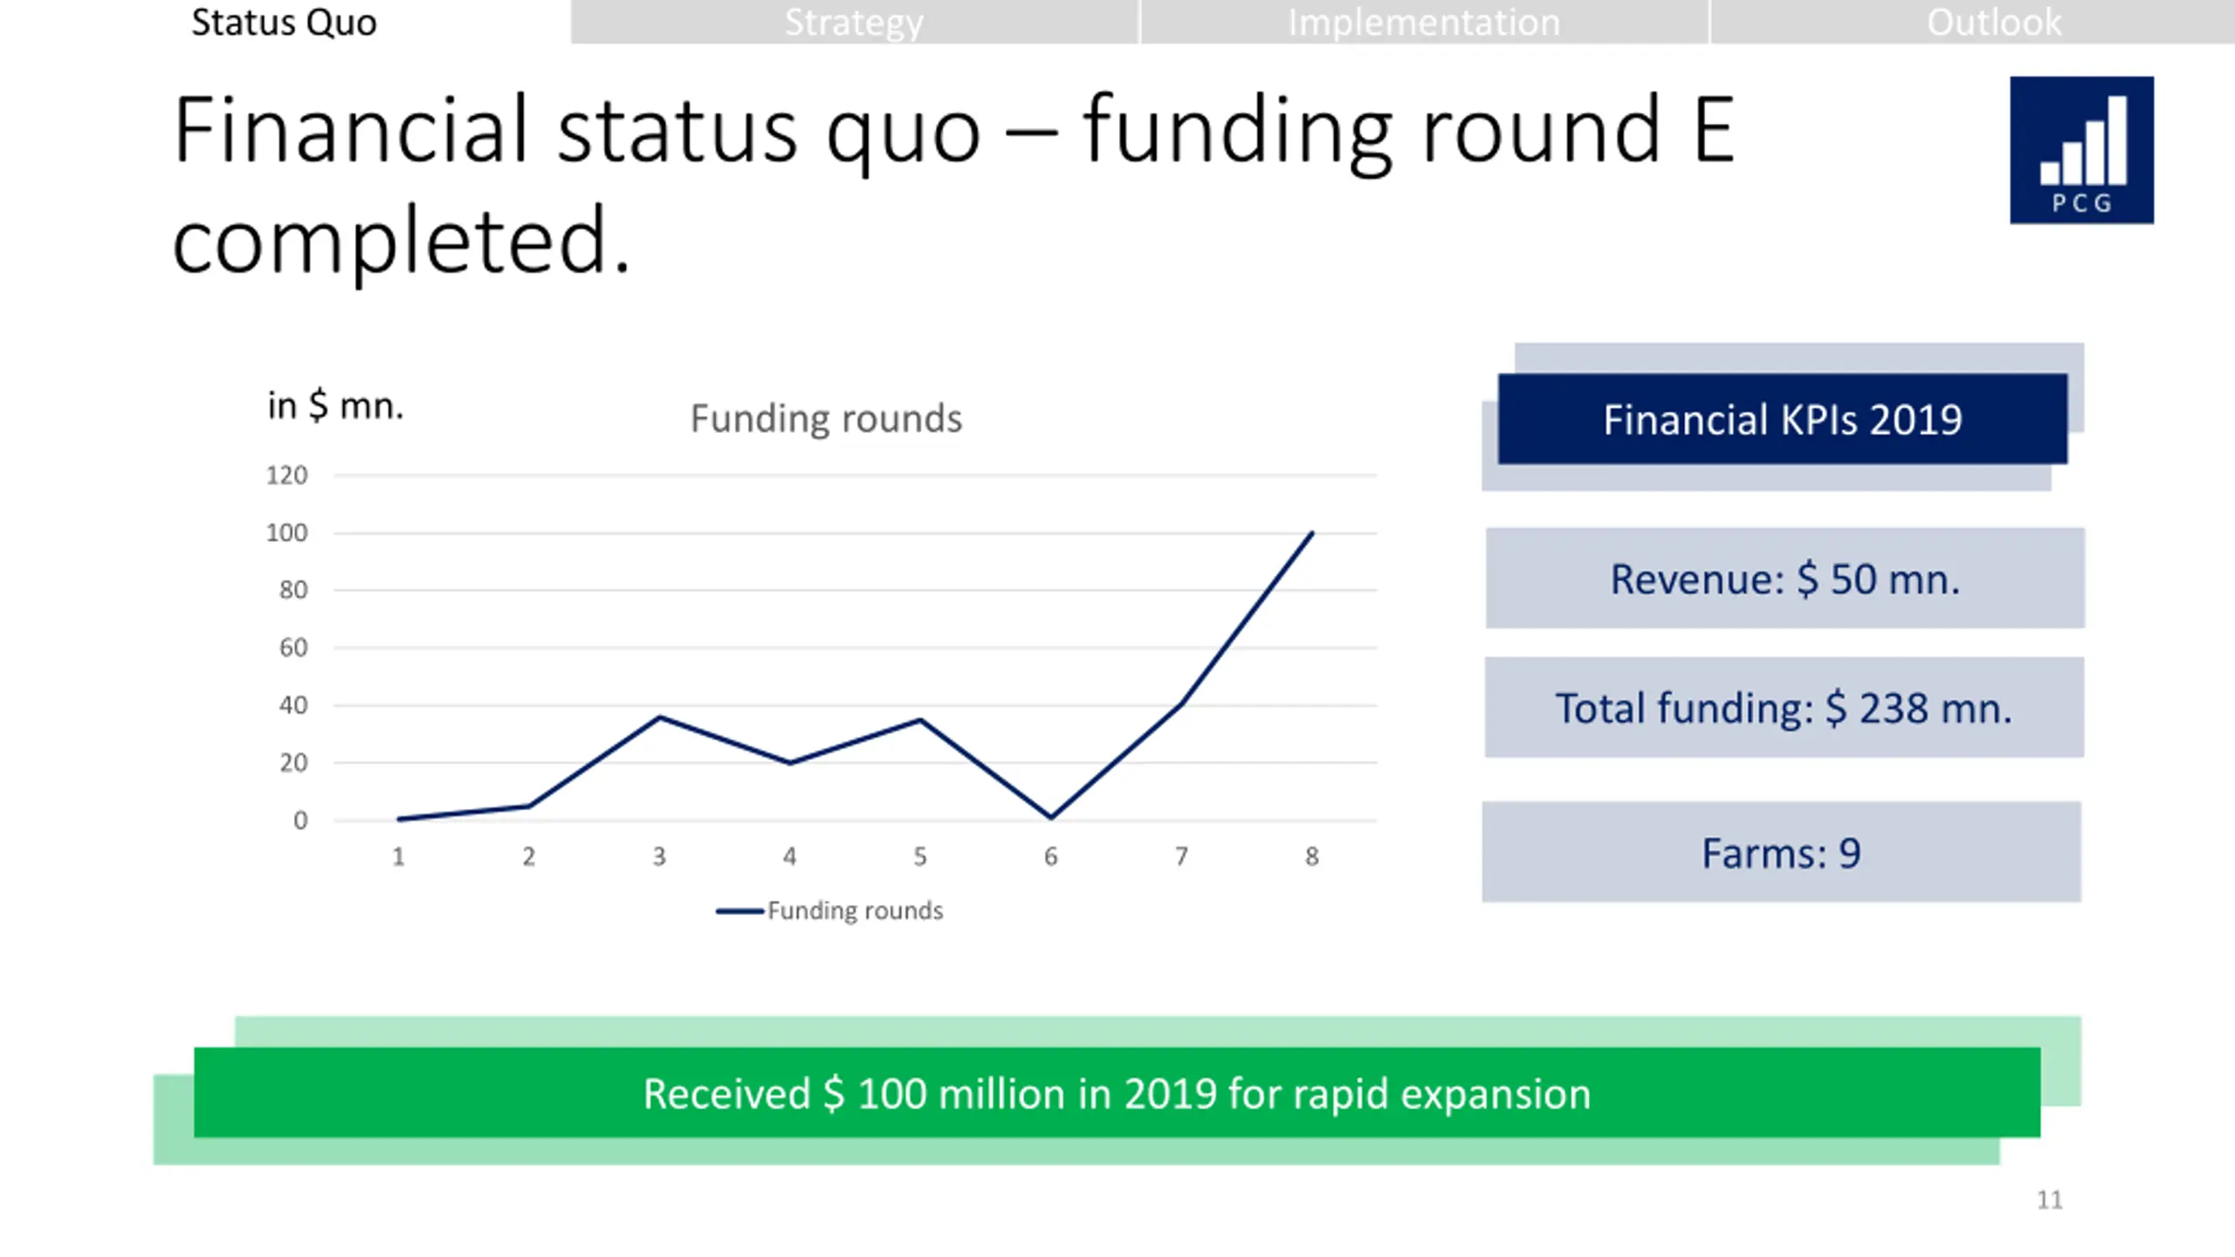Click the Funding rounds chart title
The image size is (2235, 1257).
click(x=826, y=418)
